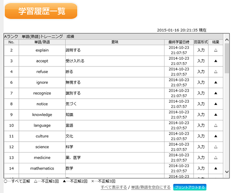Select the word 'mathematics'
Screen dimensions: 235x193
(x=42, y=169)
